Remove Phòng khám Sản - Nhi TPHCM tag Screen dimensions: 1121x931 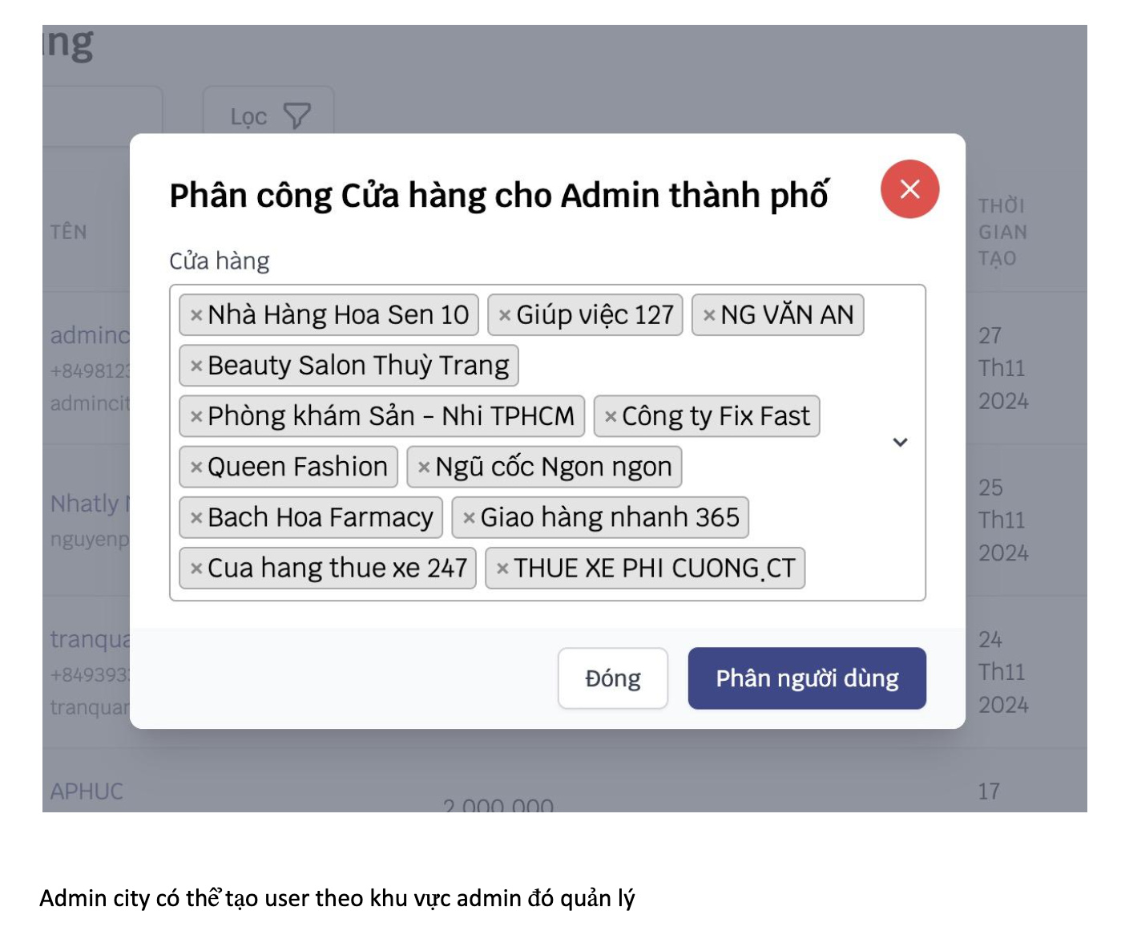click(x=196, y=416)
